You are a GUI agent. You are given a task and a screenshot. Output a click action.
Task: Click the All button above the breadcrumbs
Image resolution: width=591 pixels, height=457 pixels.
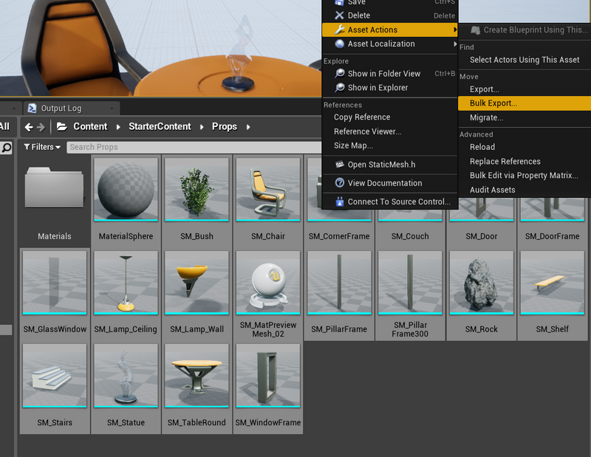pos(4,126)
